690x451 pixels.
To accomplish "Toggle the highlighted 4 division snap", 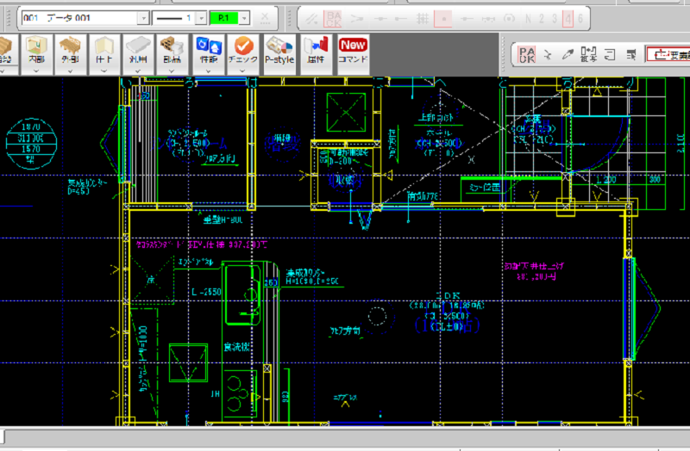I will 568,18.
